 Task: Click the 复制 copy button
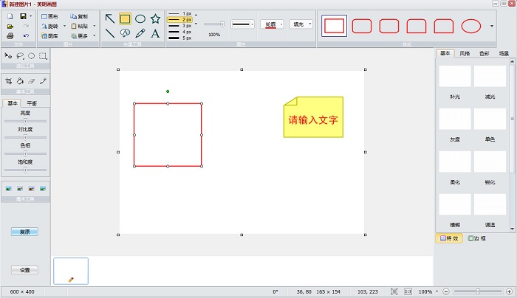coord(79,16)
